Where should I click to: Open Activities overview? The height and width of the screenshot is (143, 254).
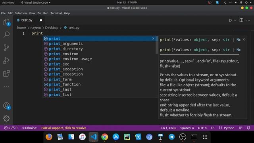(8, 2)
